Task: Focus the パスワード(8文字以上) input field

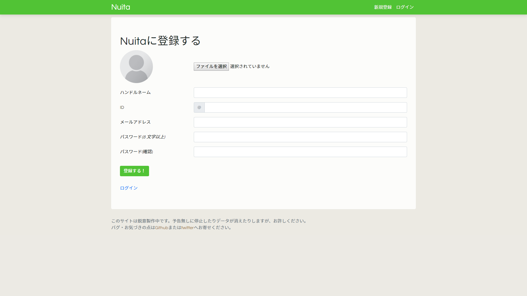Action: (300, 137)
